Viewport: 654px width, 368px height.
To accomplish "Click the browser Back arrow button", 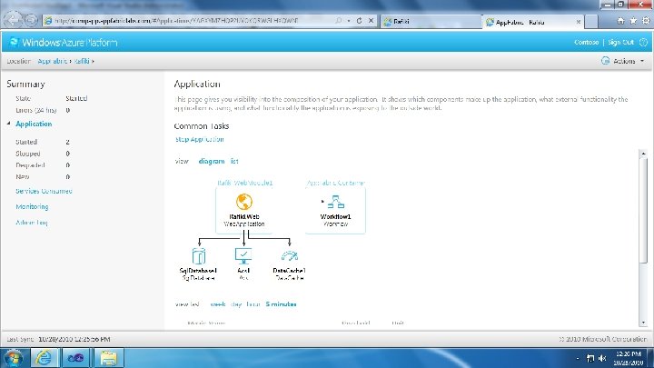I will tap(13, 20).
